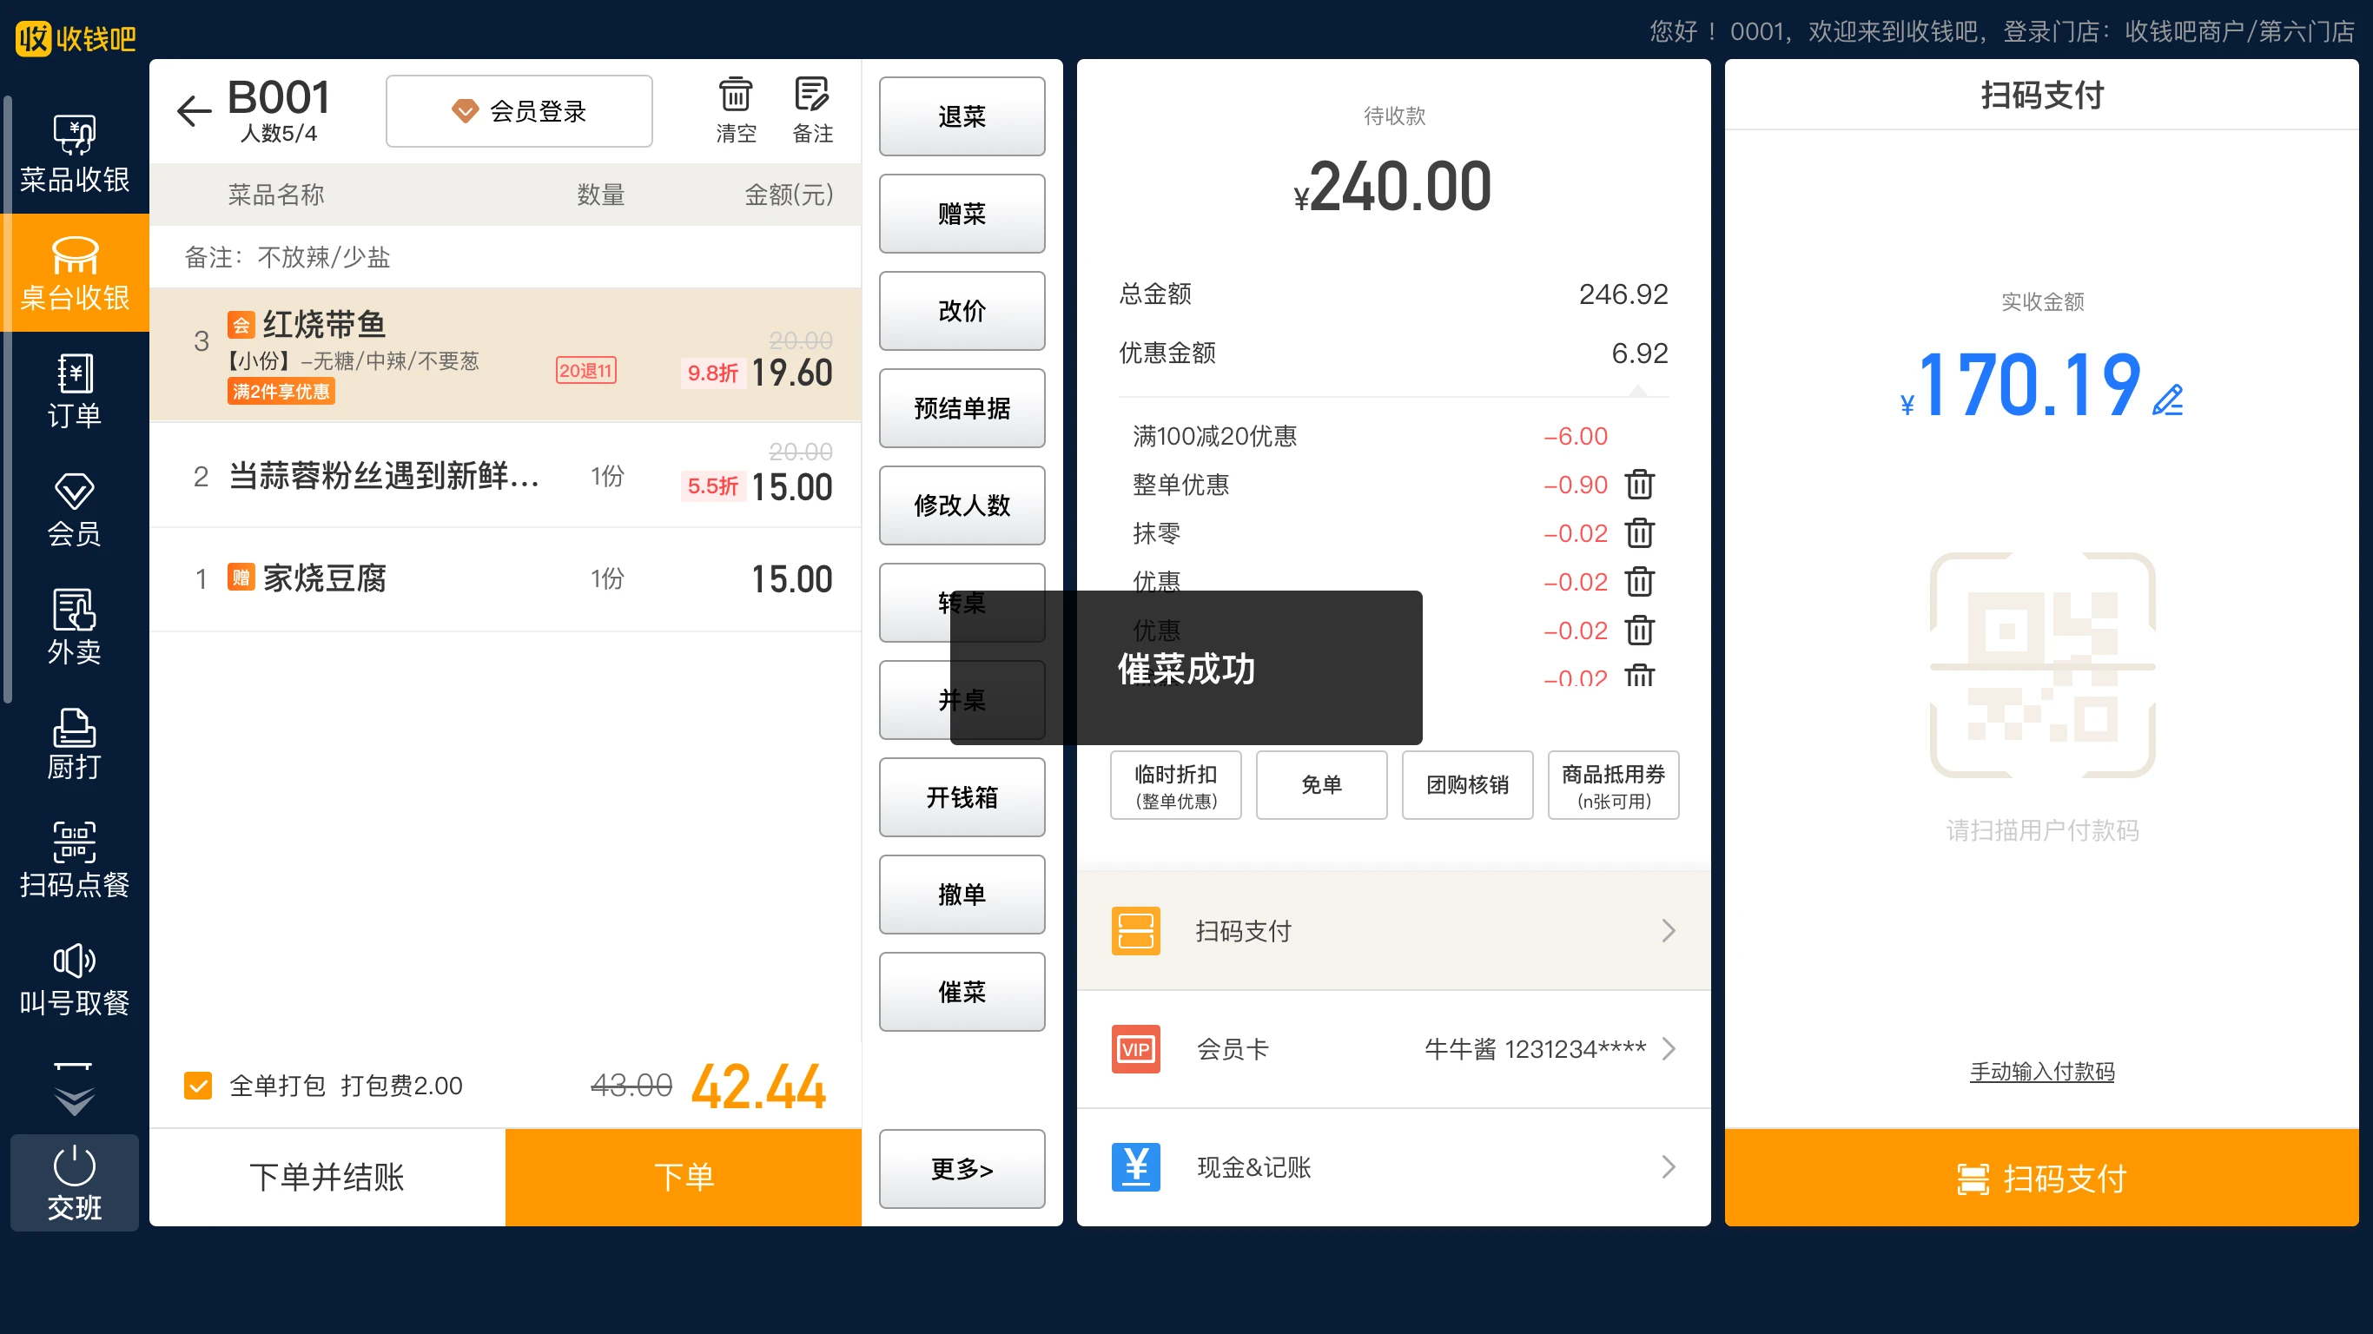Open the 现金&记账 row chevron
The height and width of the screenshot is (1334, 2373).
(1669, 1167)
